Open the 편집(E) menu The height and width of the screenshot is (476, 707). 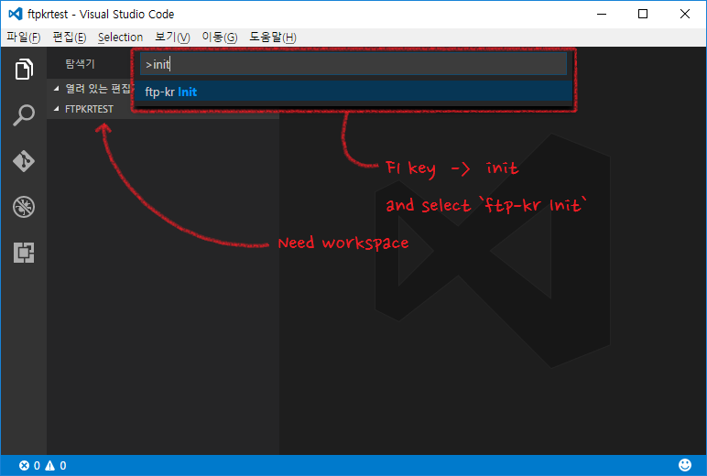point(70,38)
